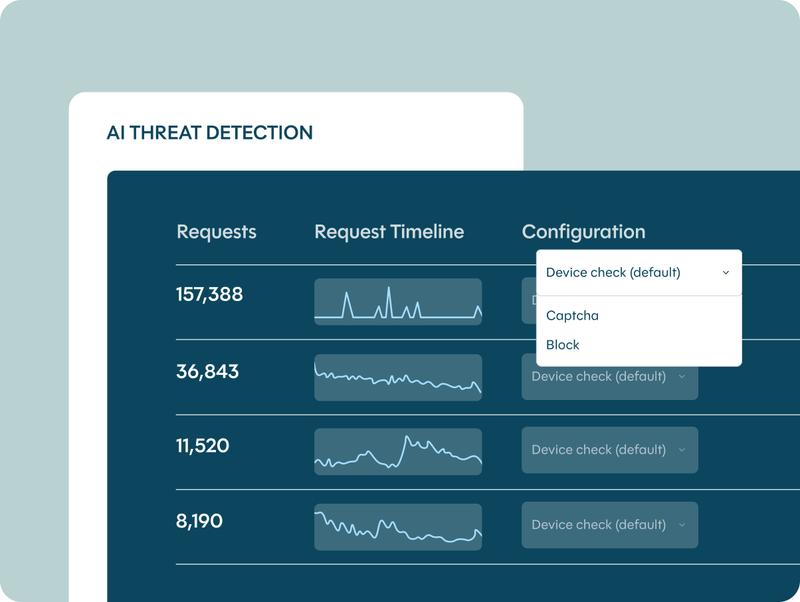Open the dropdown for the 11,520 row
The height and width of the screenshot is (602, 800).
coord(609,450)
